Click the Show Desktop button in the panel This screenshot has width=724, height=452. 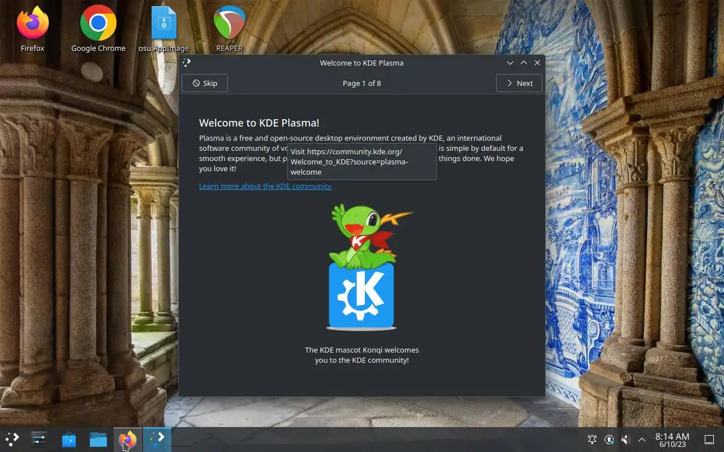click(709, 439)
